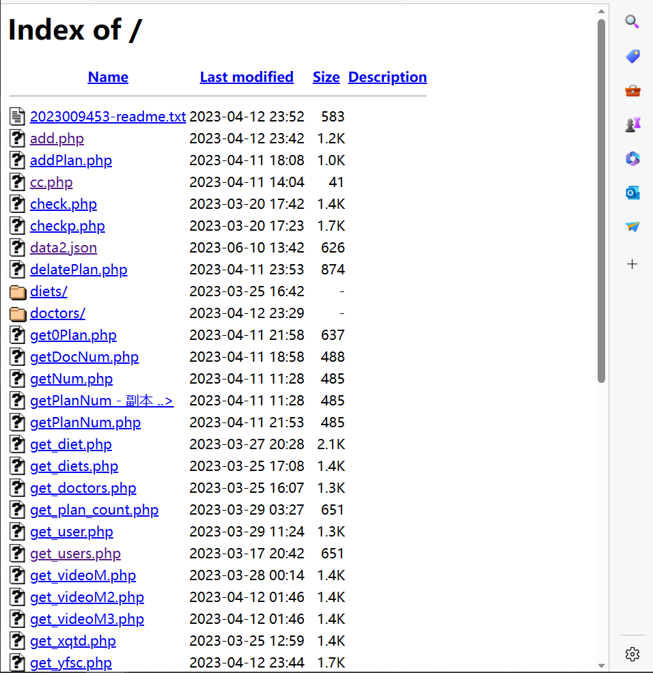Open sidebar settings gear icon
The width and height of the screenshot is (653, 673).
[x=633, y=655]
